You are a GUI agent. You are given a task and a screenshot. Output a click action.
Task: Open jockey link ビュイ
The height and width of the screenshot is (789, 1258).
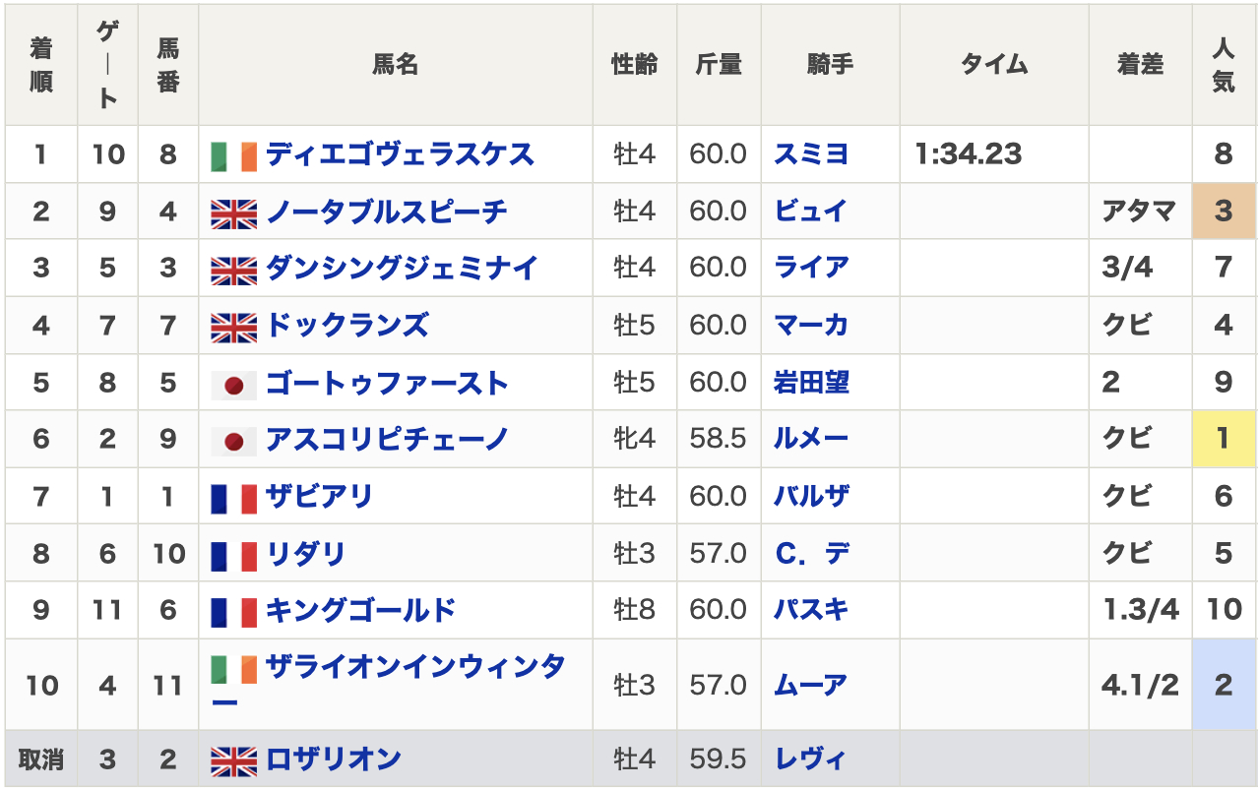point(811,212)
